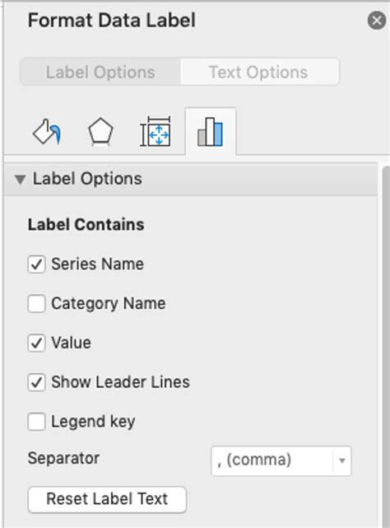Click the Reset Label Text button

[x=107, y=499]
